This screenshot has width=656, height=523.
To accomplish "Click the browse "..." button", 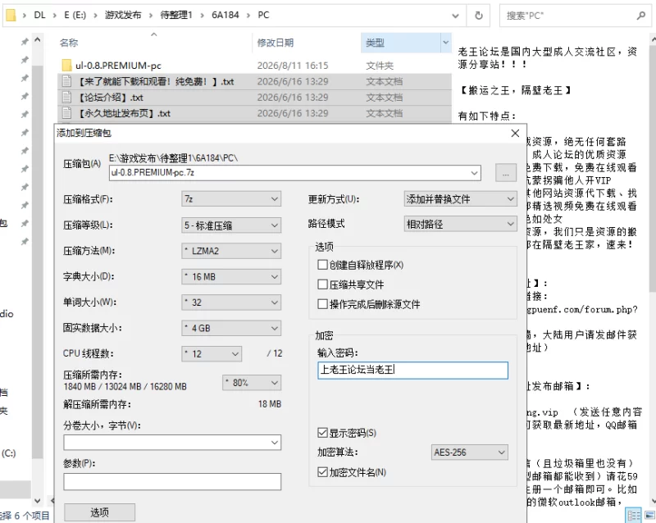I will (x=505, y=172).
